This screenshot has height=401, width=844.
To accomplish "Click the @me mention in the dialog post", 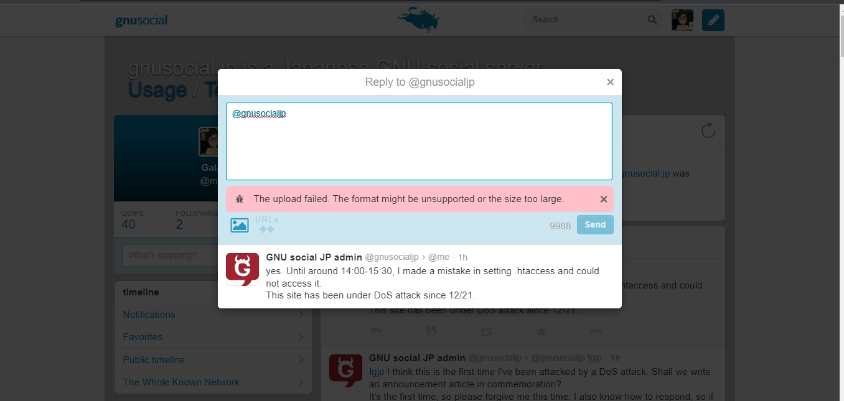I will point(439,257).
